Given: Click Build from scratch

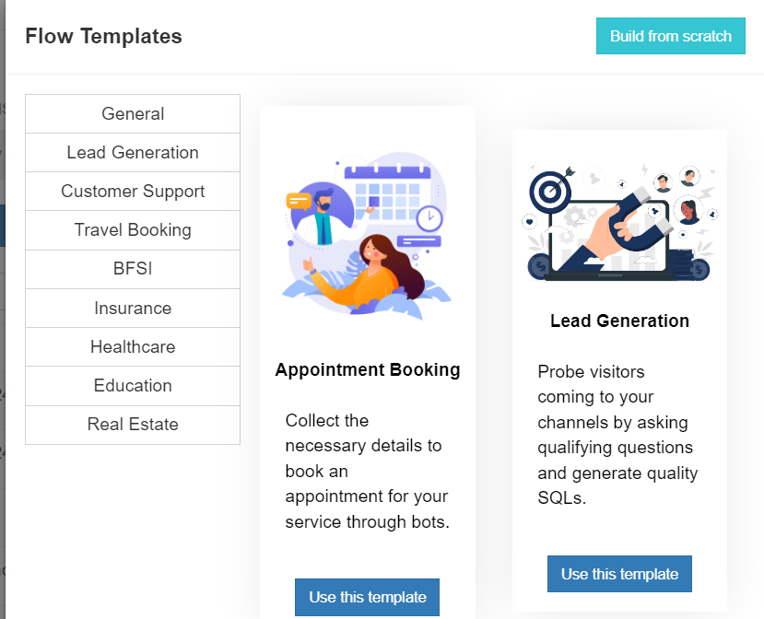Looking at the screenshot, I should (670, 35).
